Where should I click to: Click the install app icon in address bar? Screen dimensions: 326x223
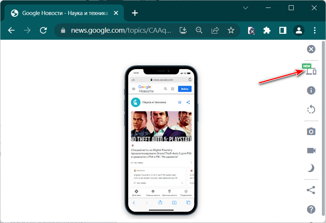[x=183, y=30]
